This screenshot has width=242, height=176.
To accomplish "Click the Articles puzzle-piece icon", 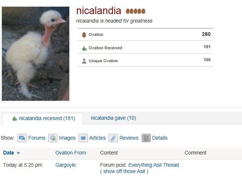I will coord(83,138).
